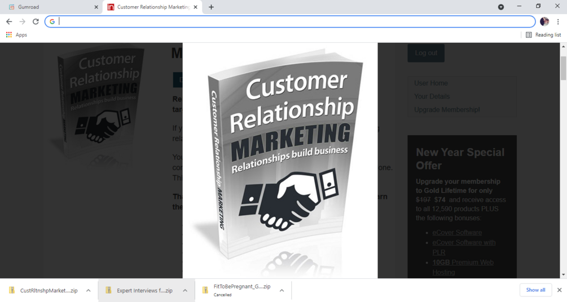Image resolution: width=567 pixels, height=302 pixels.
Task: Click the New Year Special Offer heading
Action: pyautogui.click(x=460, y=159)
